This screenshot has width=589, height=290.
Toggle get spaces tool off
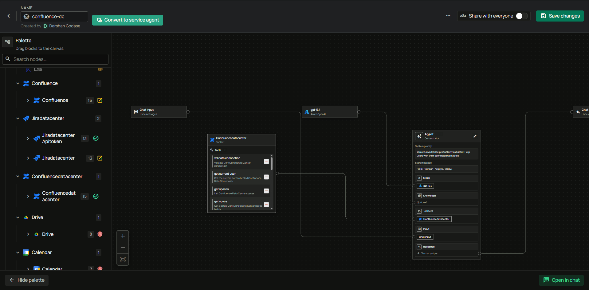(x=266, y=191)
